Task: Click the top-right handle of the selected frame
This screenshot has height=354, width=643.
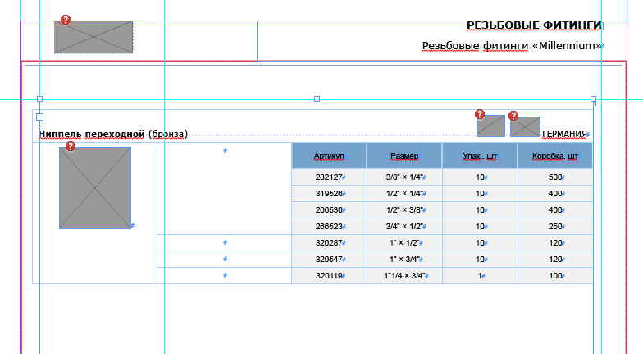Action: [x=594, y=99]
